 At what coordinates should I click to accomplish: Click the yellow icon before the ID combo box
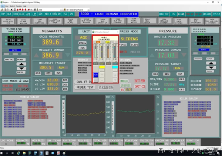65,10
